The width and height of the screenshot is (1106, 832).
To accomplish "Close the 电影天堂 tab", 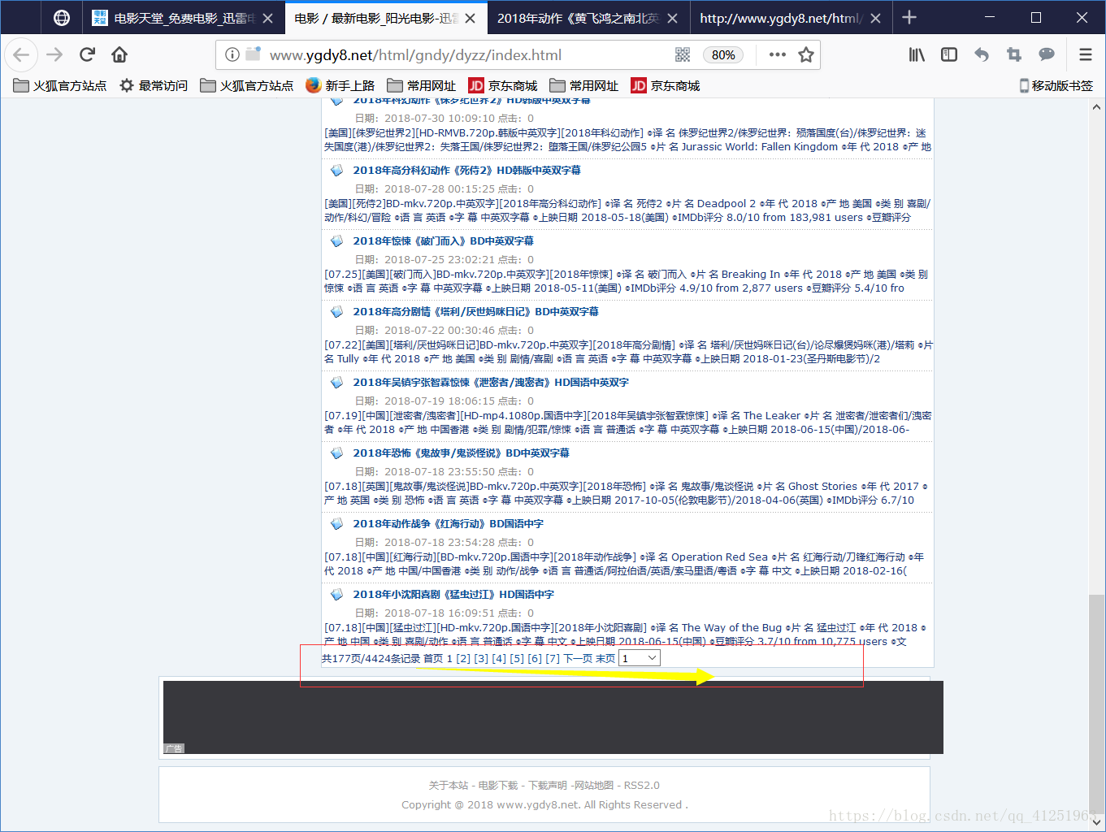I will (x=267, y=18).
